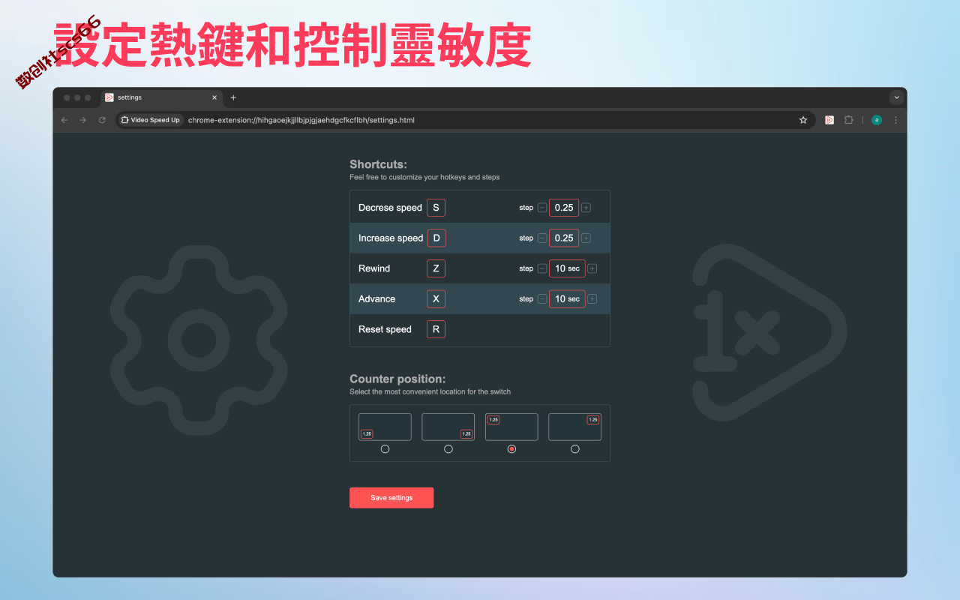
Task: Click the browser back arrow
Action: (x=64, y=120)
